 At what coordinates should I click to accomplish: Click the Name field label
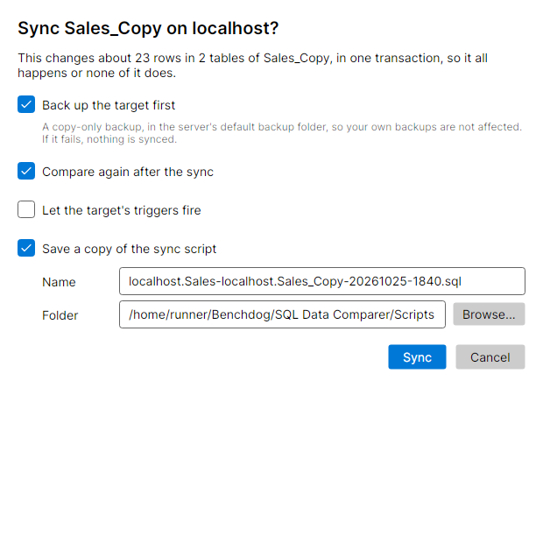coord(59,282)
